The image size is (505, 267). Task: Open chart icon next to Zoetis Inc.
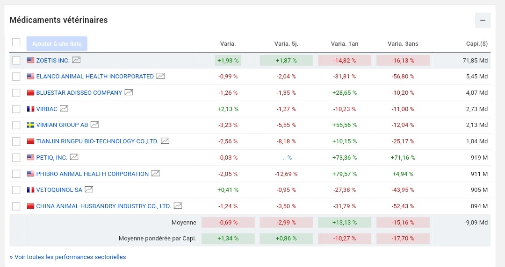76,60
